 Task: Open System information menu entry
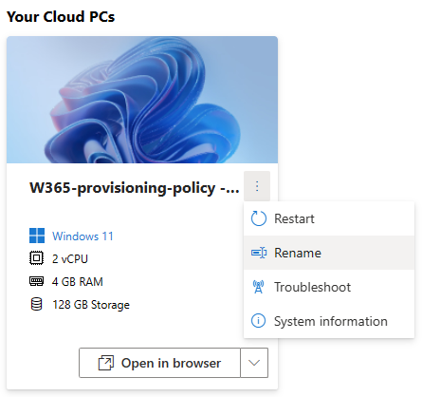[329, 321]
